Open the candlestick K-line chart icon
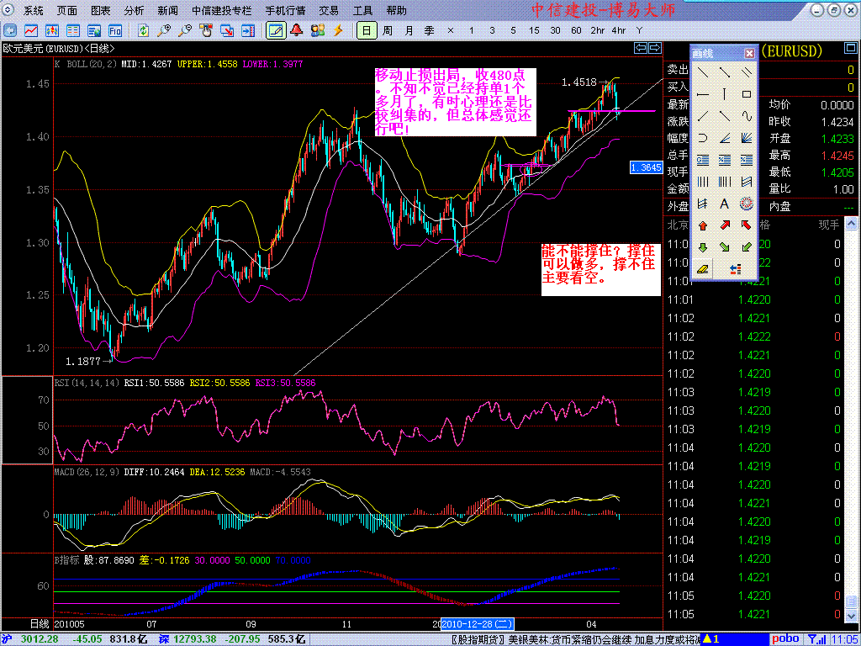Screen dimensions: 861x646 (x=52, y=30)
